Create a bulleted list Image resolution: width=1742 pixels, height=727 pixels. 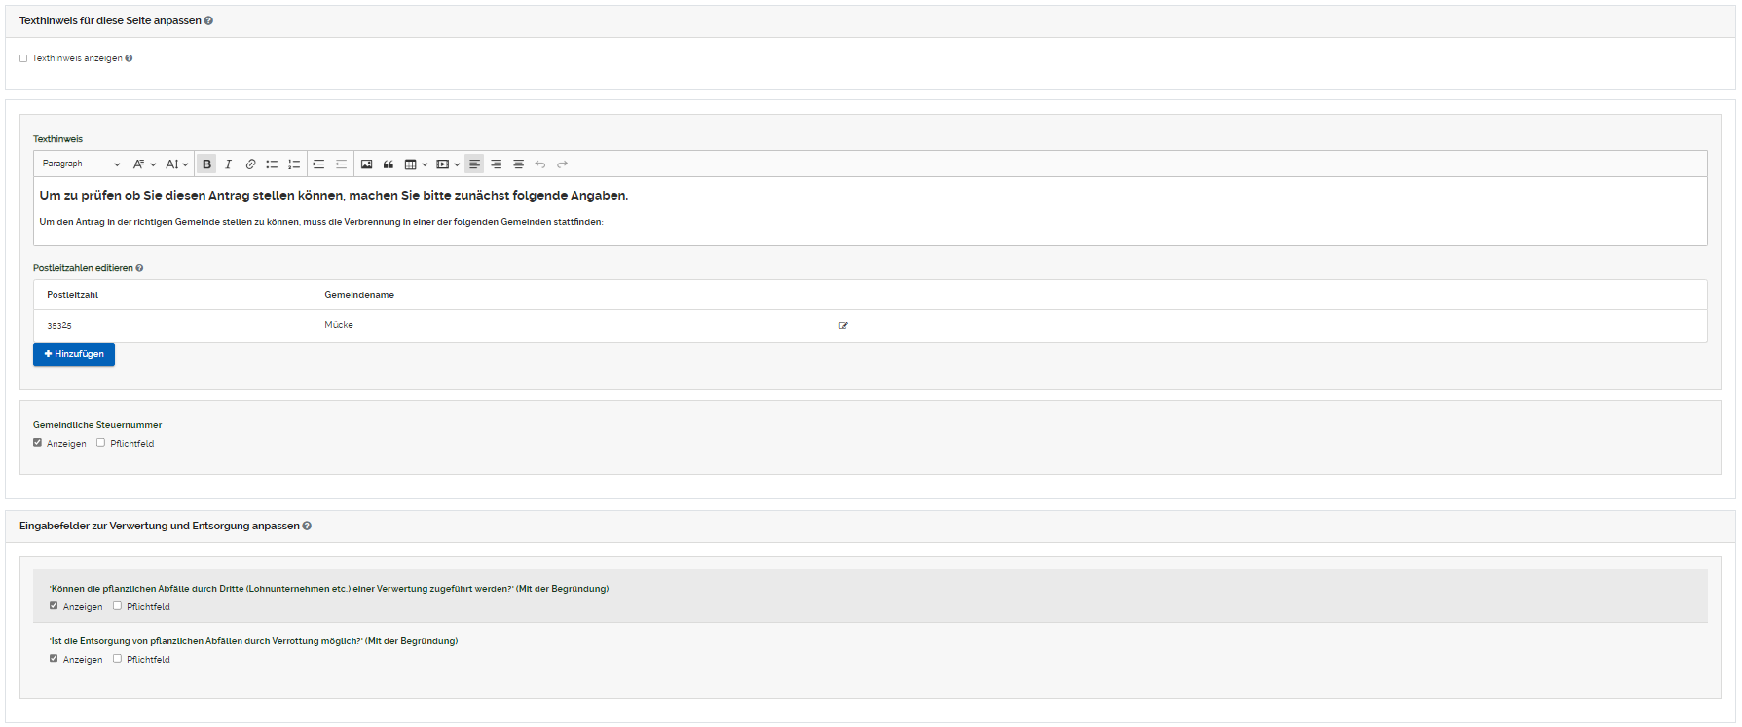click(272, 164)
